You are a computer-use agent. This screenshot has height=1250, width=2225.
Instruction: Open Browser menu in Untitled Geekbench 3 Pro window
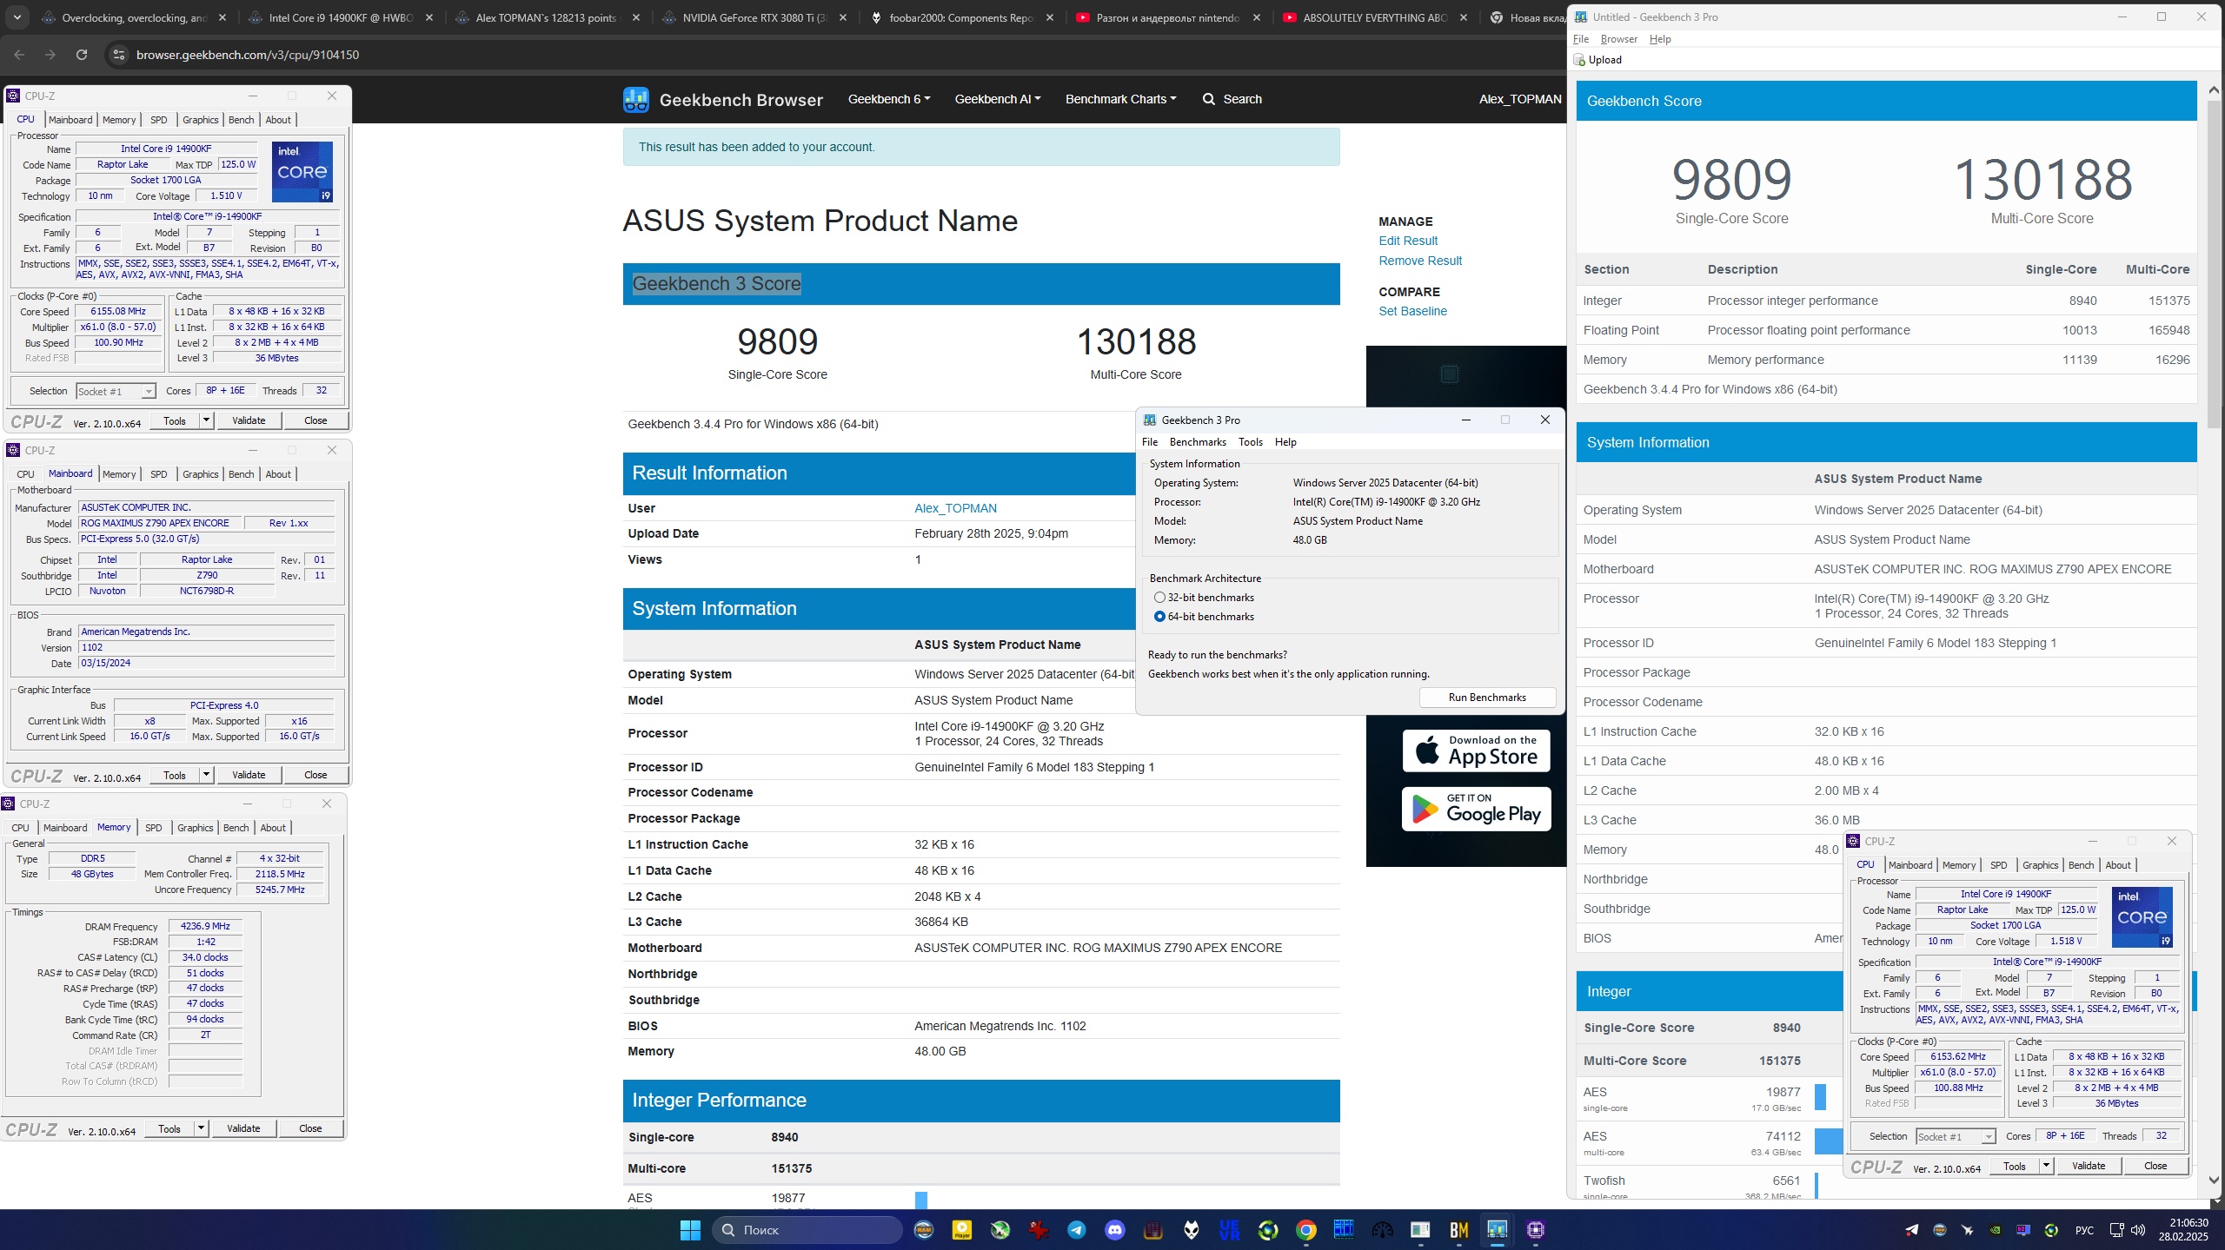pyautogui.click(x=1618, y=39)
